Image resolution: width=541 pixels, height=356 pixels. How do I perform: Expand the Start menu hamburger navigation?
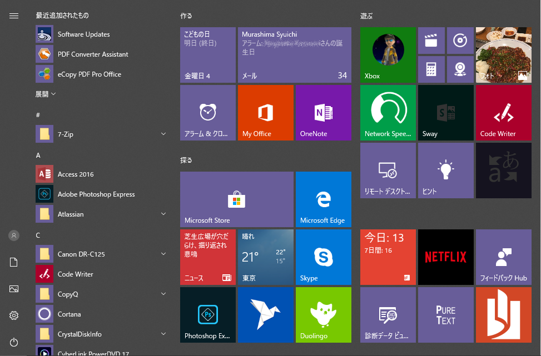(x=14, y=16)
